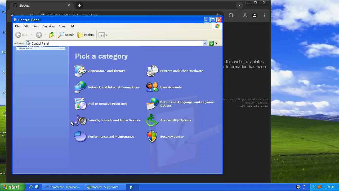Open a new tab in Supermium
The image size is (339, 191).
click(x=79, y=5)
